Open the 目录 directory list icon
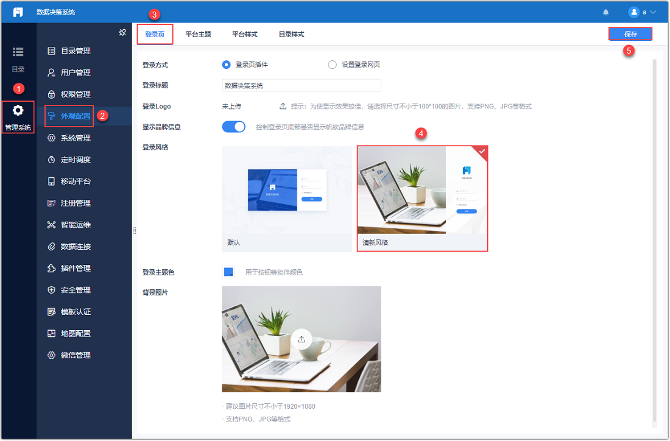Screen dimensions: 670x441 pyautogui.click(x=18, y=52)
